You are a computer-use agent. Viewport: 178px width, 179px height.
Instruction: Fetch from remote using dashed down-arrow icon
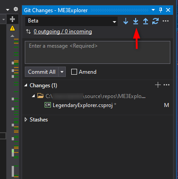coord(126,21)
